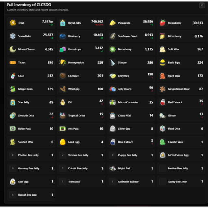The image size is (208, 208).
Task: Select the Snowflake item icon
Action: [13, 36]
